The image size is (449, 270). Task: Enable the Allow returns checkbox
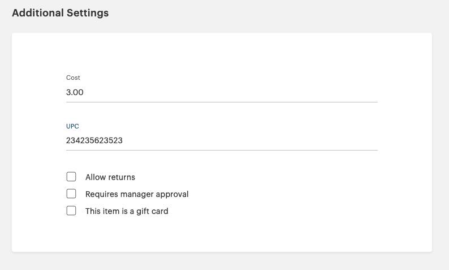(x=71, y=177)
